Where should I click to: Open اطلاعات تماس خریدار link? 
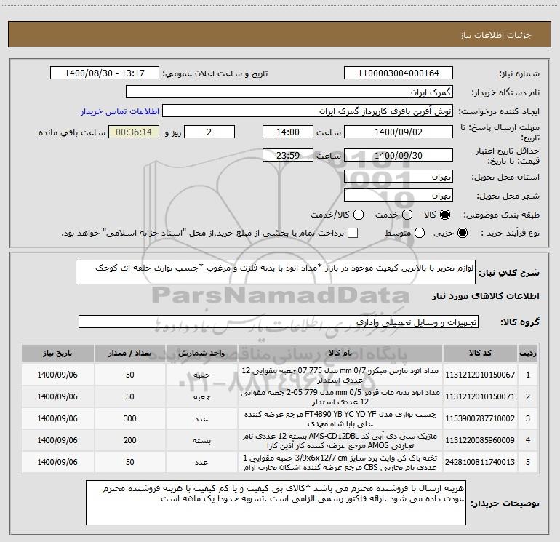pyautogui.click(x=120, y=111)
